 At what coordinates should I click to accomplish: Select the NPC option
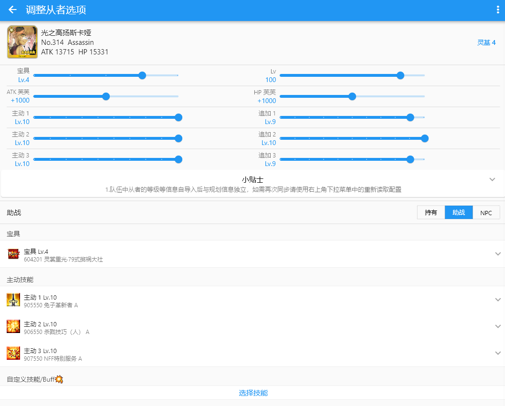tap(486, 212)
